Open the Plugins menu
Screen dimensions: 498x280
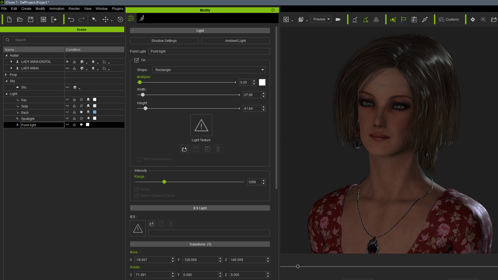click(x=117, y=9)
